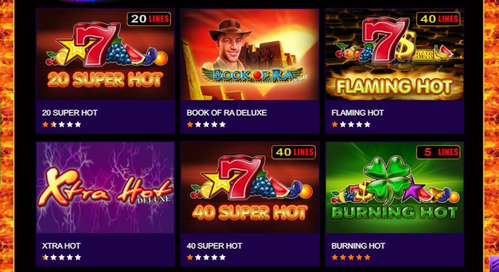Click the BOOK OF RA DELUXE title
499x272 pixels.
coord(227,113)
